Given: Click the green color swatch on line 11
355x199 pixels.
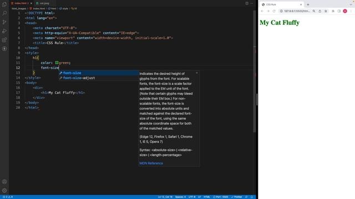Looking at the screenshot, I should pos(57,62).
